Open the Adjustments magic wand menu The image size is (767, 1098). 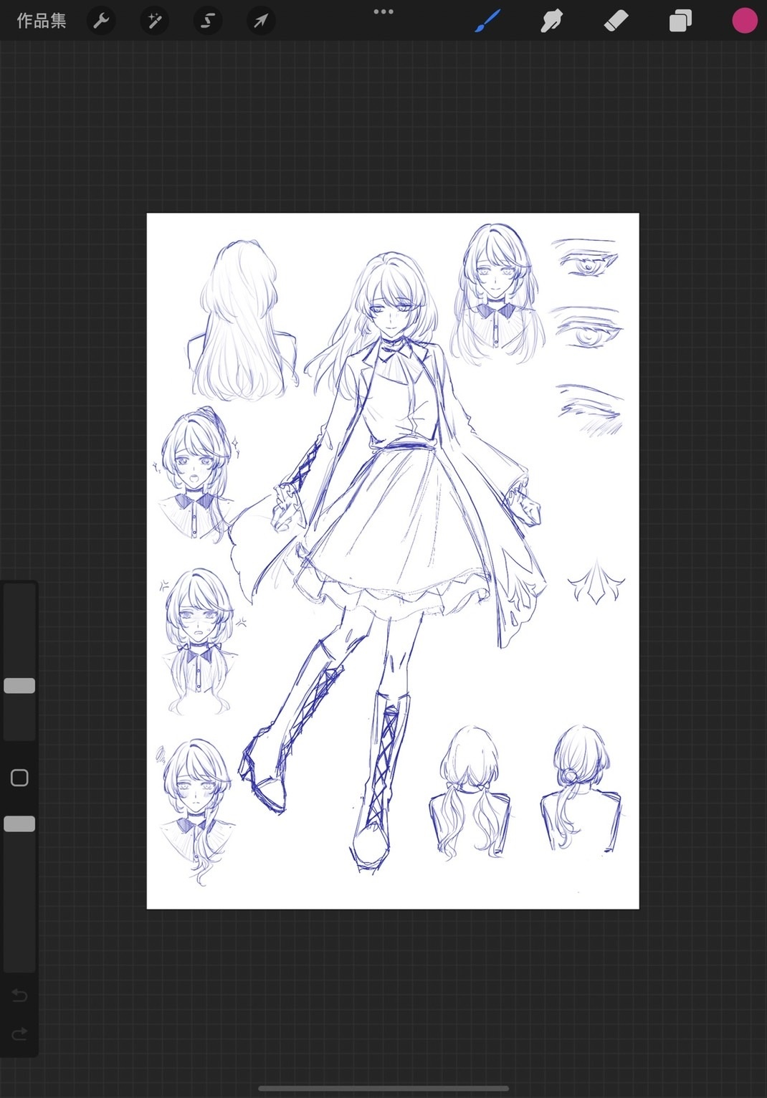154,21
